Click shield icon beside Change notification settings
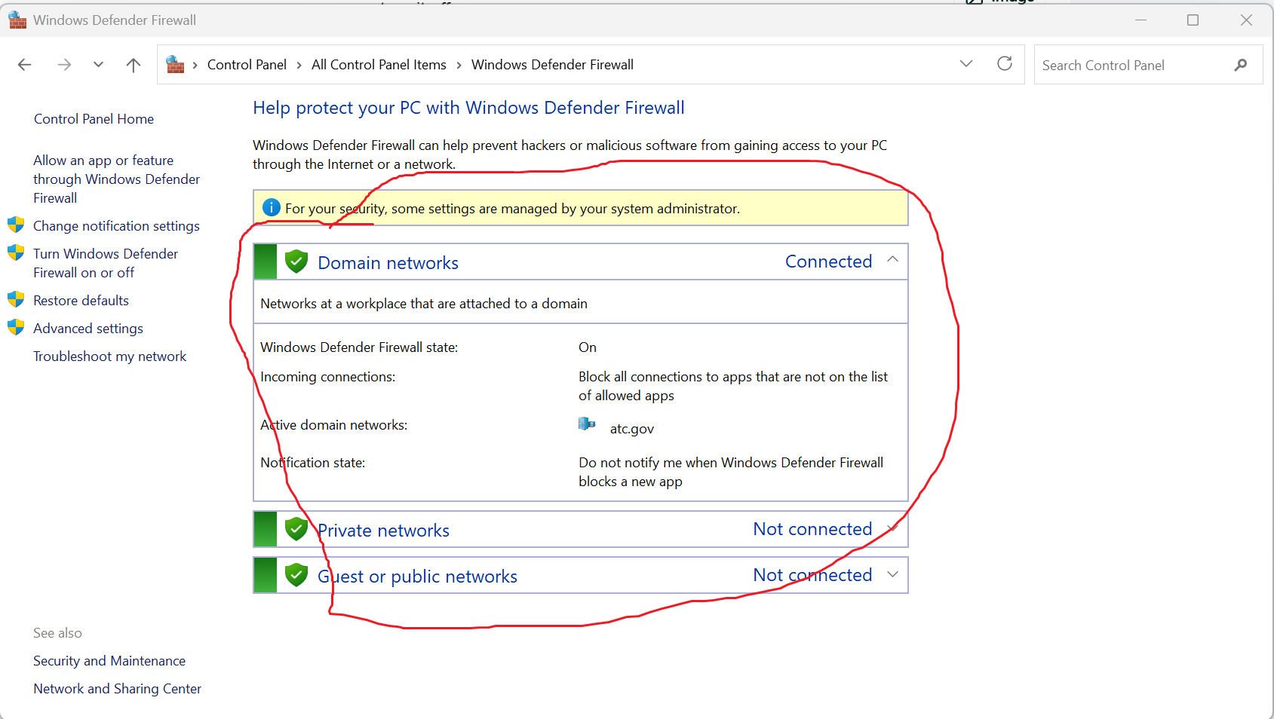1274x719 pixels. (x=16, y=225)
